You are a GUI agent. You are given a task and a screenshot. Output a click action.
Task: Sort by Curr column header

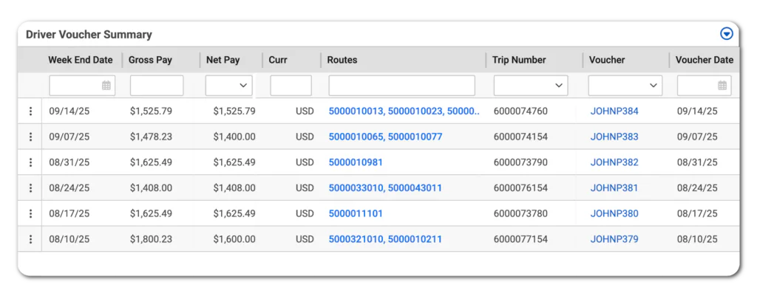click(x=278, y=61)
